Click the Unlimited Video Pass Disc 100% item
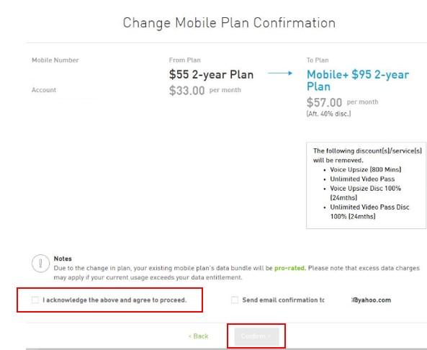The width and height of the screenshot is (427, 350). pos(369,212)
